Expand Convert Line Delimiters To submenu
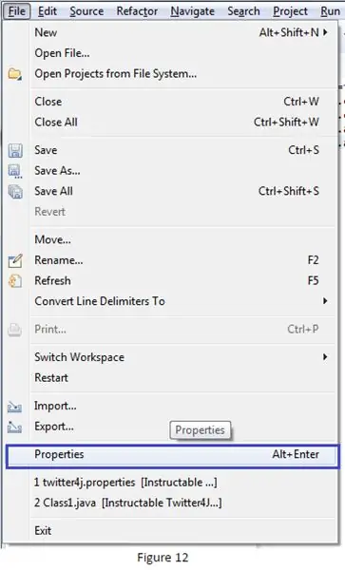 325,301
